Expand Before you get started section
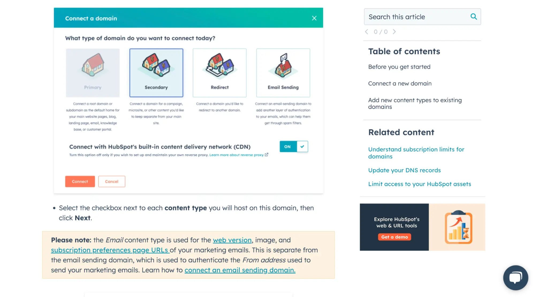 [399, 67]
